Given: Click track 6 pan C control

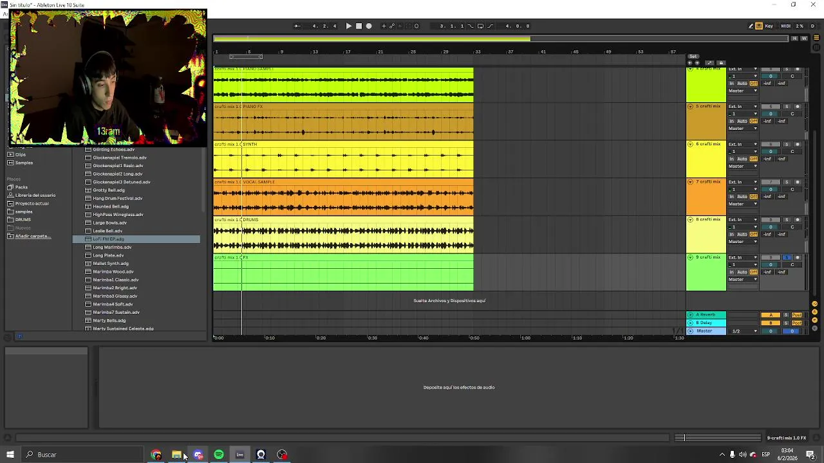Looking at the screenshot, I should tap(792, 152).
